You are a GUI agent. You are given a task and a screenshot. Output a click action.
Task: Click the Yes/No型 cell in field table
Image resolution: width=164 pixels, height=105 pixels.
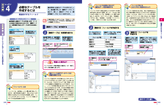(x=113, y=46)
